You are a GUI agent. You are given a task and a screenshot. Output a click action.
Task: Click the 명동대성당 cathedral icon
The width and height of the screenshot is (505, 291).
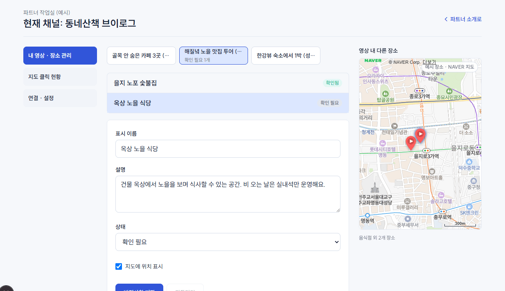tap(375, 188)
